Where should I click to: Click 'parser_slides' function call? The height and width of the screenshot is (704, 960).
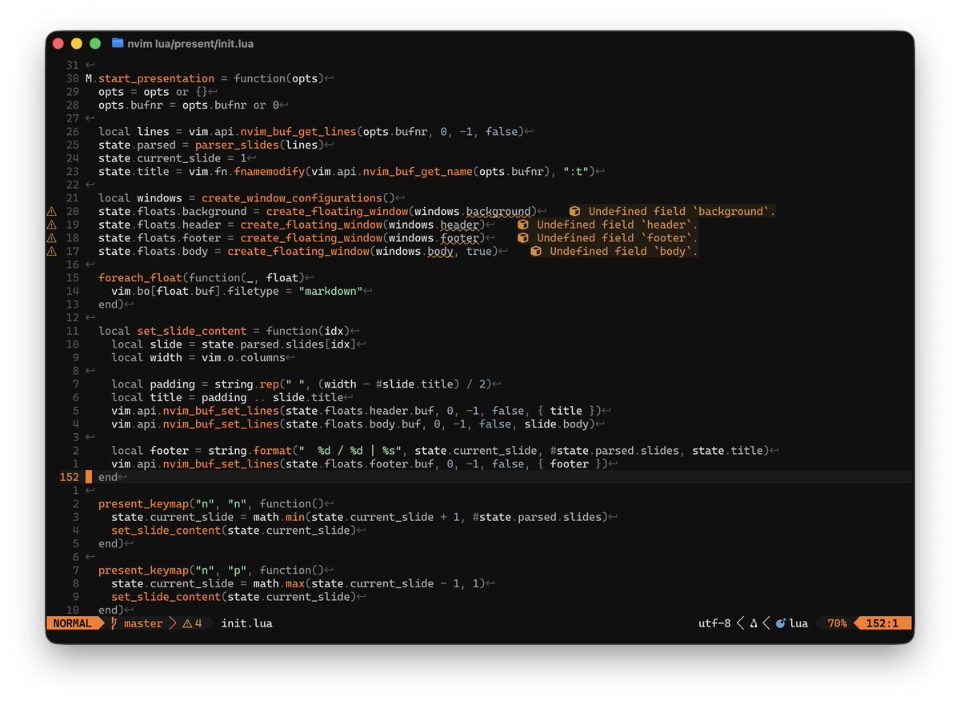[237, 145]
